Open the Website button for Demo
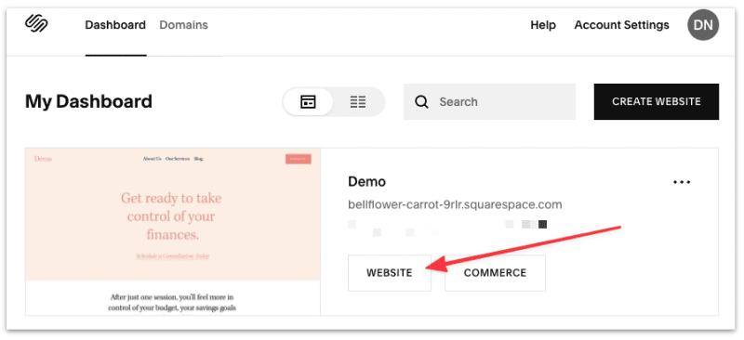Viewport: 744px width, 340px height. tap(390, 273)
